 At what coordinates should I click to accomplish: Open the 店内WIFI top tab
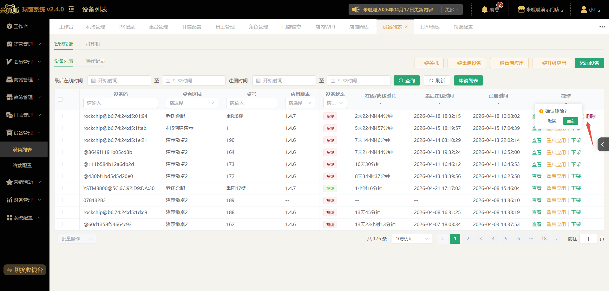pos(325,27)
